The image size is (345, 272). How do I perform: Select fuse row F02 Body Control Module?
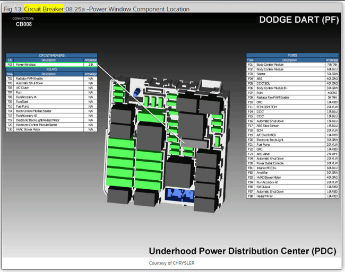[292, 69]
